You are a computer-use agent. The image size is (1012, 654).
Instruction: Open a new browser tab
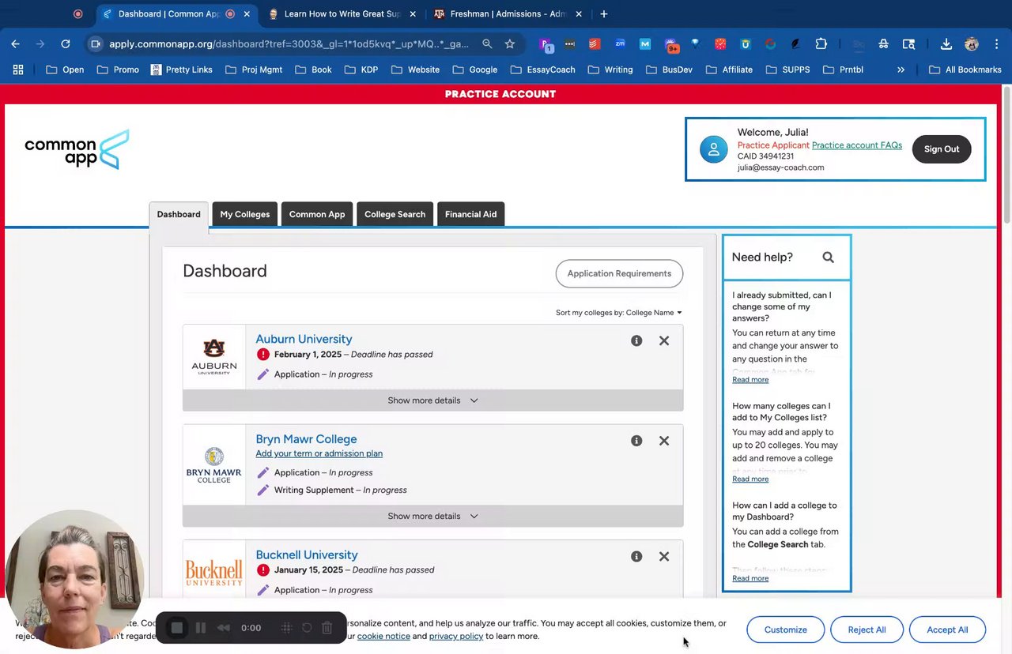[x=604, y=13]
